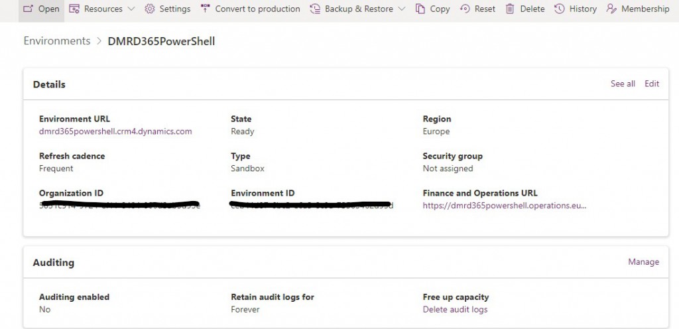This screenshot has width=679, height=329.
Task: Open the environment via the Open label
Action: click(49, 9)
